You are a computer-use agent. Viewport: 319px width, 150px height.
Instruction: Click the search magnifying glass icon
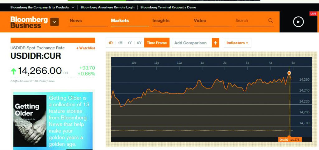pyautogui.click(x=270, y=21)
